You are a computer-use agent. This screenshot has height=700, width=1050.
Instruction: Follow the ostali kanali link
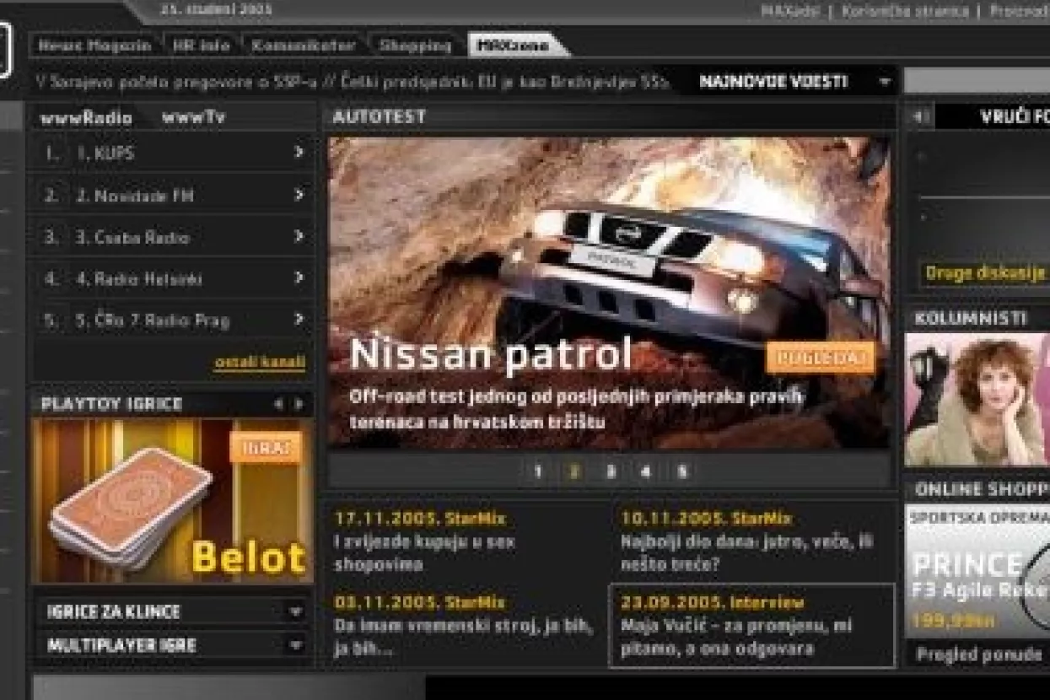[x=260, y=363]
